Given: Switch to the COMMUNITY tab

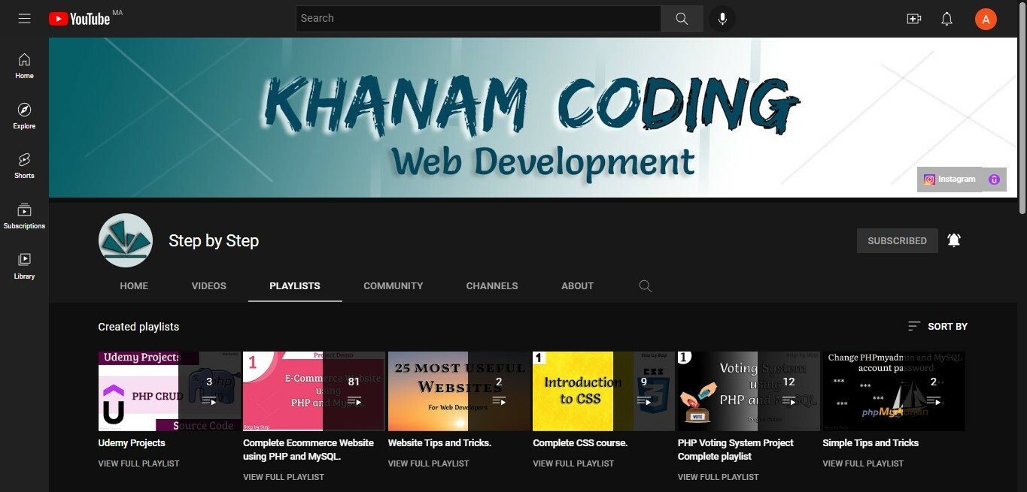Looking at the screenshot, I should pyautogui.click(x=393, y=286).
